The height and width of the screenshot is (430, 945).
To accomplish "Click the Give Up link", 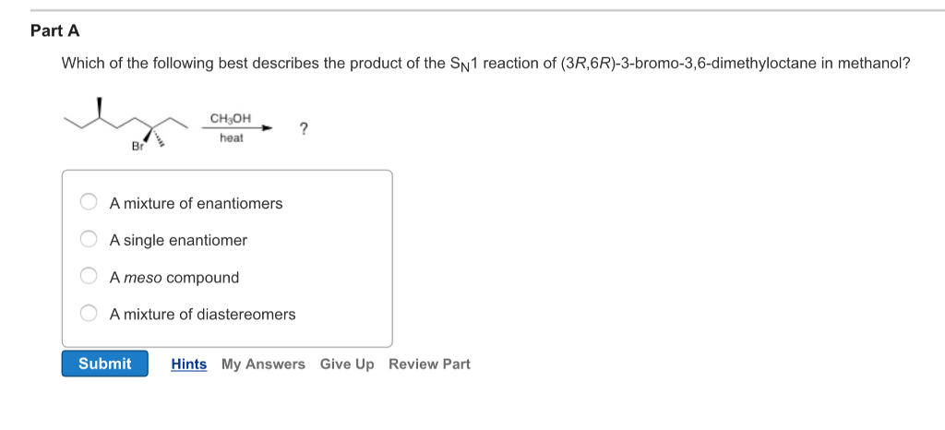I will click(347, 364).
